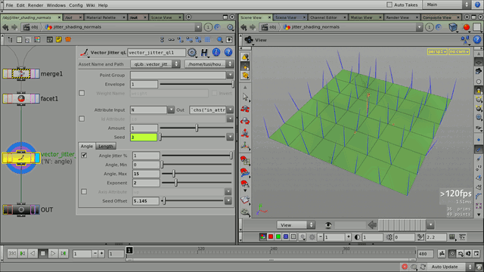This screenshot has width=484, height=272.
Task: Click the sticky note icon in network toolbar
Action: [x=59, y=39]
